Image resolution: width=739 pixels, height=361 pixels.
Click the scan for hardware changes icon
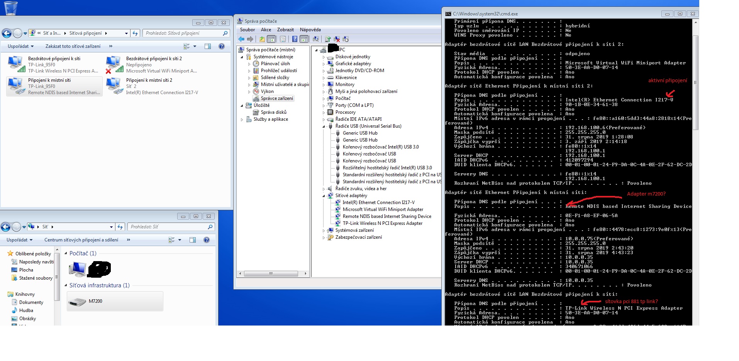click(316, 39)
